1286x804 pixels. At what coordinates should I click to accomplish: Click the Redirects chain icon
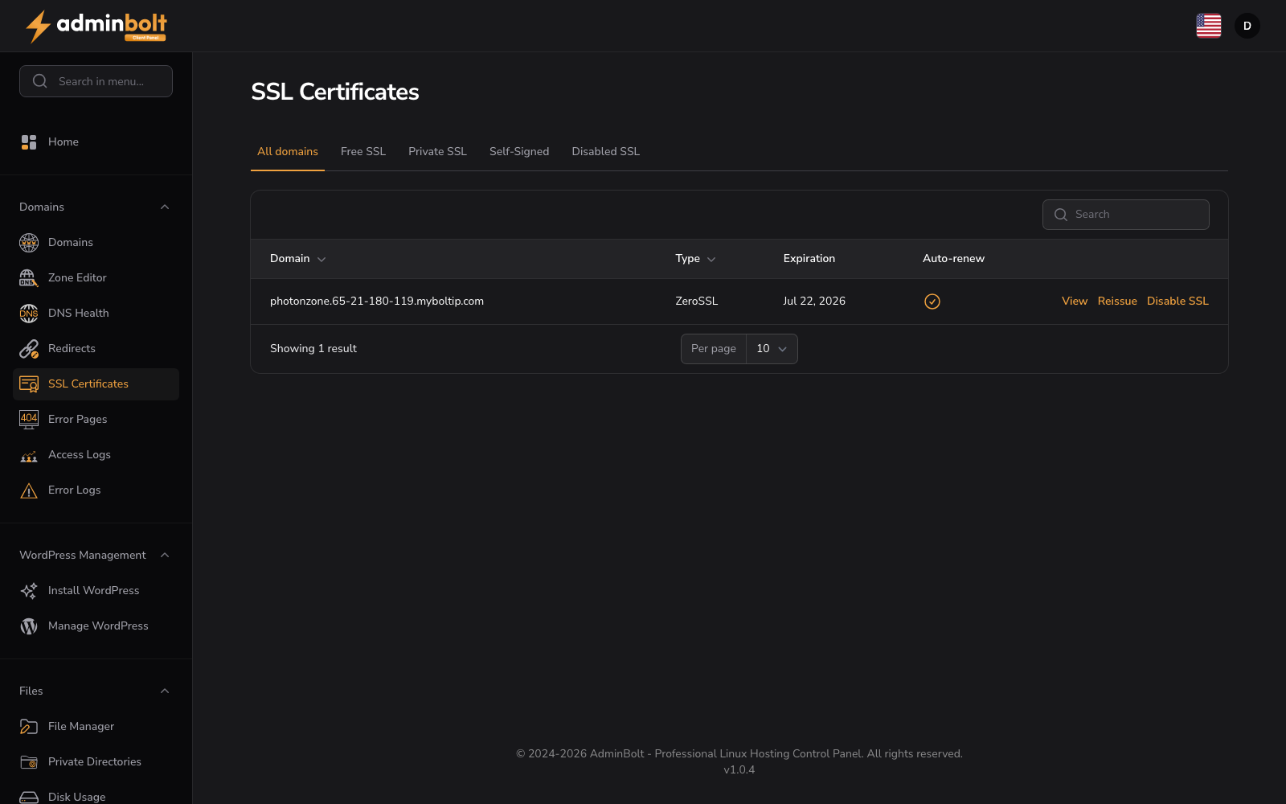[29, 349]
